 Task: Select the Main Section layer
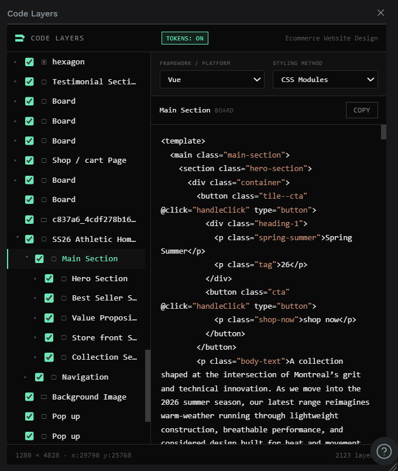pos(90,259)
